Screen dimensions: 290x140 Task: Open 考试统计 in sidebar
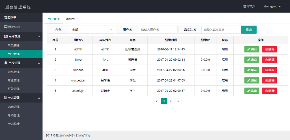pyautogui.click(x=21, y=124)
